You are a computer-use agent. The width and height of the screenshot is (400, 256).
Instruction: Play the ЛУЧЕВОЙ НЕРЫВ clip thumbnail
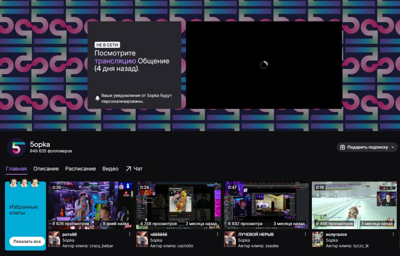pyautogui.click(x=266, y=205)
